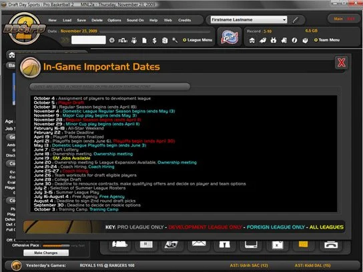Click the 'Draft Lottery' entry on June 7

click(x=65, y=149)
